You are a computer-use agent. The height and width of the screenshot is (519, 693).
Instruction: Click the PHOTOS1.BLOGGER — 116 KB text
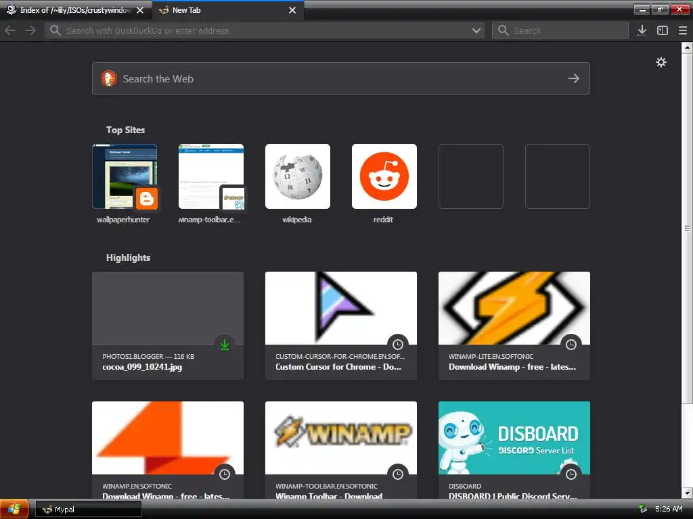(148, 356)
